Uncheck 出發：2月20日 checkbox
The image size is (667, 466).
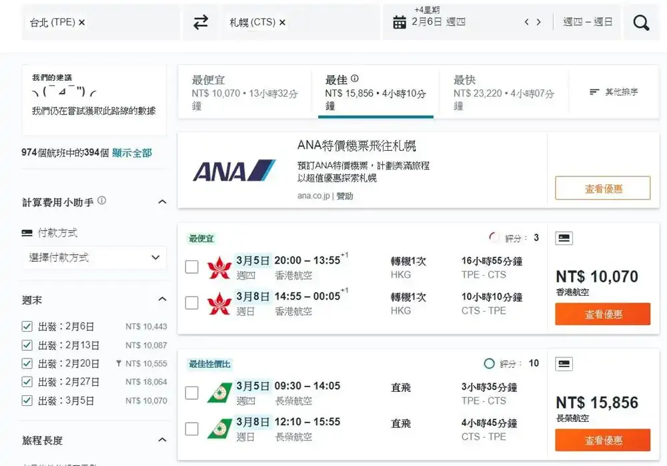point(27,363)
